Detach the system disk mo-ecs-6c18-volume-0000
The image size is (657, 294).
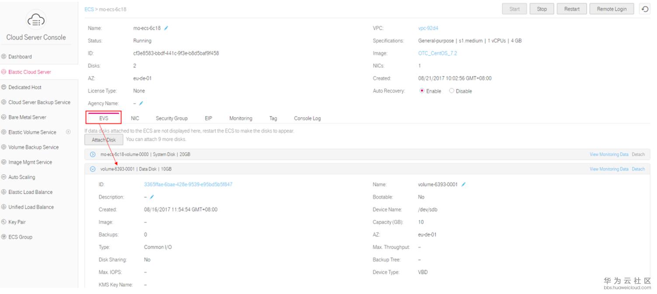(638, 154)
